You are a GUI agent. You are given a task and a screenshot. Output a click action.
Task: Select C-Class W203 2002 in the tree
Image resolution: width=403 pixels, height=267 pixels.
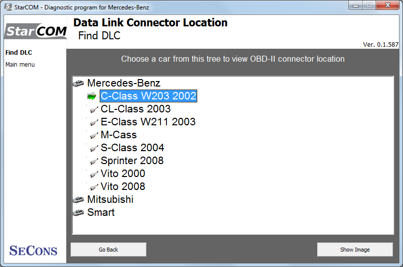pos(148,96)
